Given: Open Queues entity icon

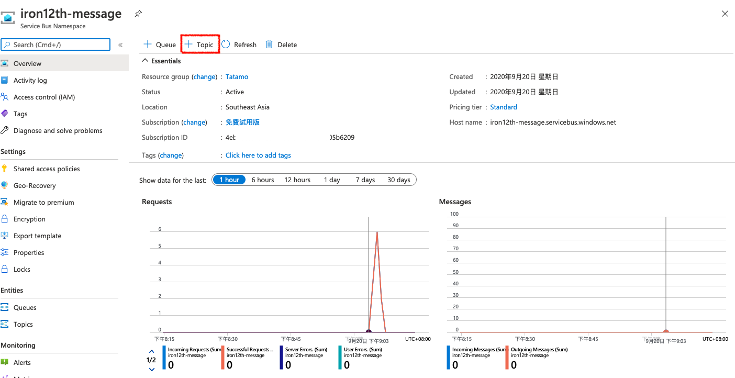Looking at the screenshot, I should [x=5, y=307].
